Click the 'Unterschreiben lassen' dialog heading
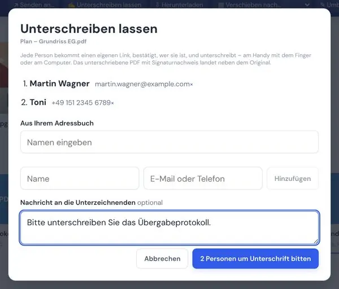The image size is (339, 289). 89,29
